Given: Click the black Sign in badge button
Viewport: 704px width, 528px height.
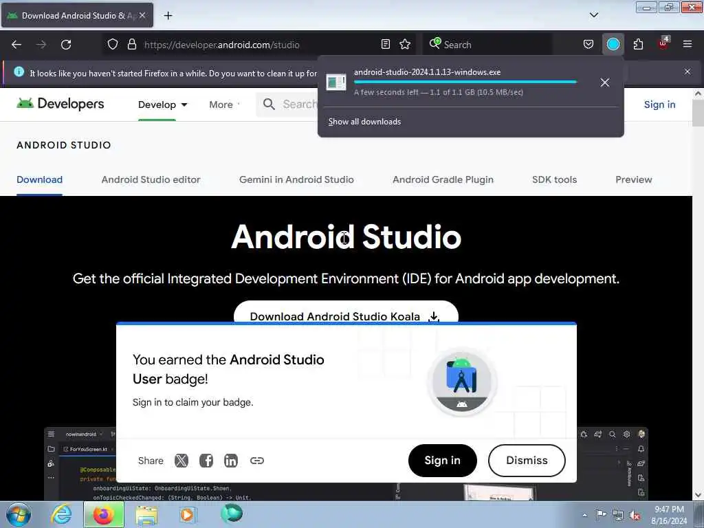Looking at the screenshot, I should (x=442, y=461).
